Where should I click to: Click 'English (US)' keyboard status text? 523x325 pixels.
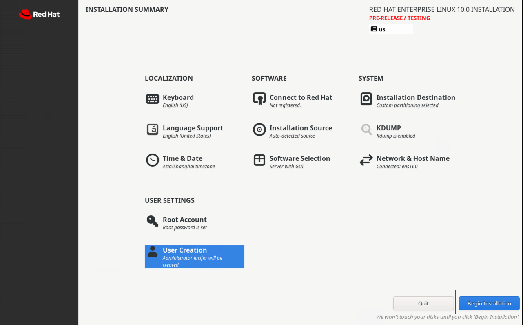175,105
